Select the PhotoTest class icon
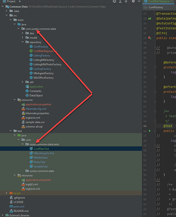 31,162
